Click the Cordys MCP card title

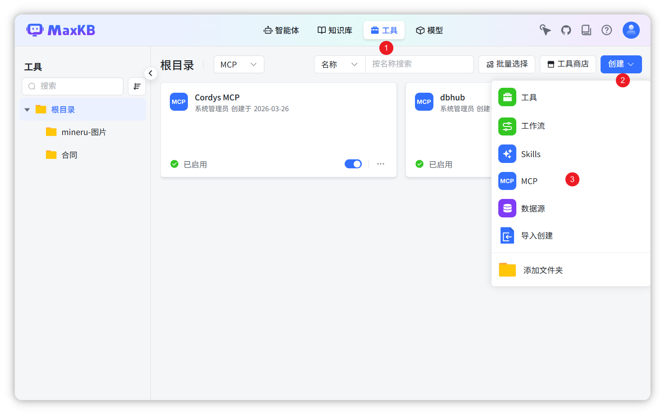pos(217,97)
